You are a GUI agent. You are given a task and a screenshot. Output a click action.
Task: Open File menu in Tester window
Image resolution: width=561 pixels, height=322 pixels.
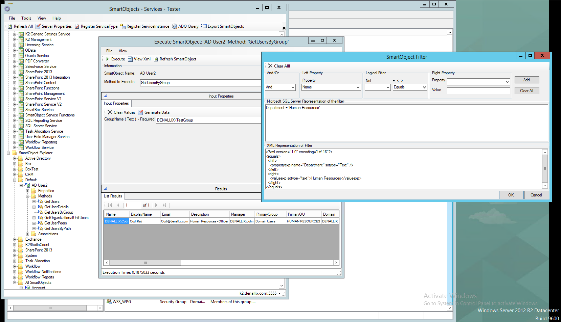pyautogui.click(x=12, y=18)
